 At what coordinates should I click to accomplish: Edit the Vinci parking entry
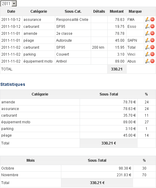(x=147, y=54)
